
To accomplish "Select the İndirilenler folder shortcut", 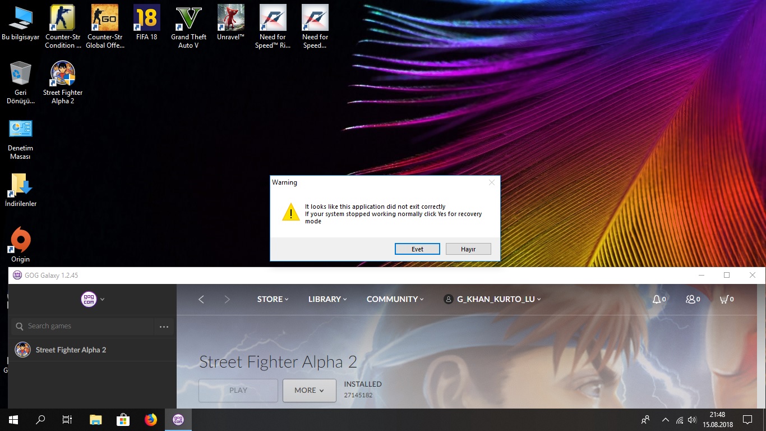I will click(21, 190).
